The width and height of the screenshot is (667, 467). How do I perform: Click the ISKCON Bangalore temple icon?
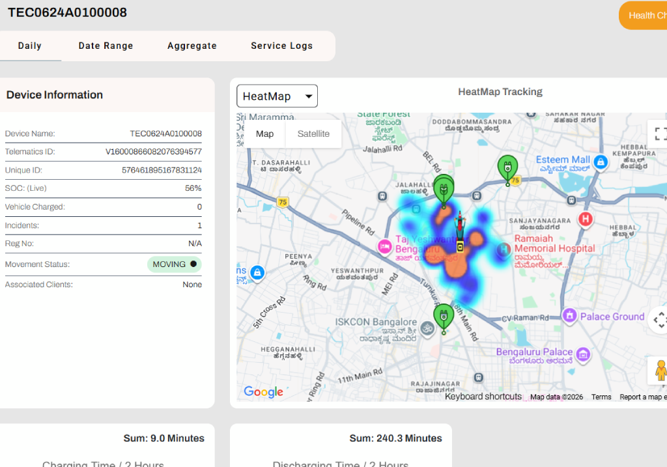pyautogui.click(x=427, y=328)
